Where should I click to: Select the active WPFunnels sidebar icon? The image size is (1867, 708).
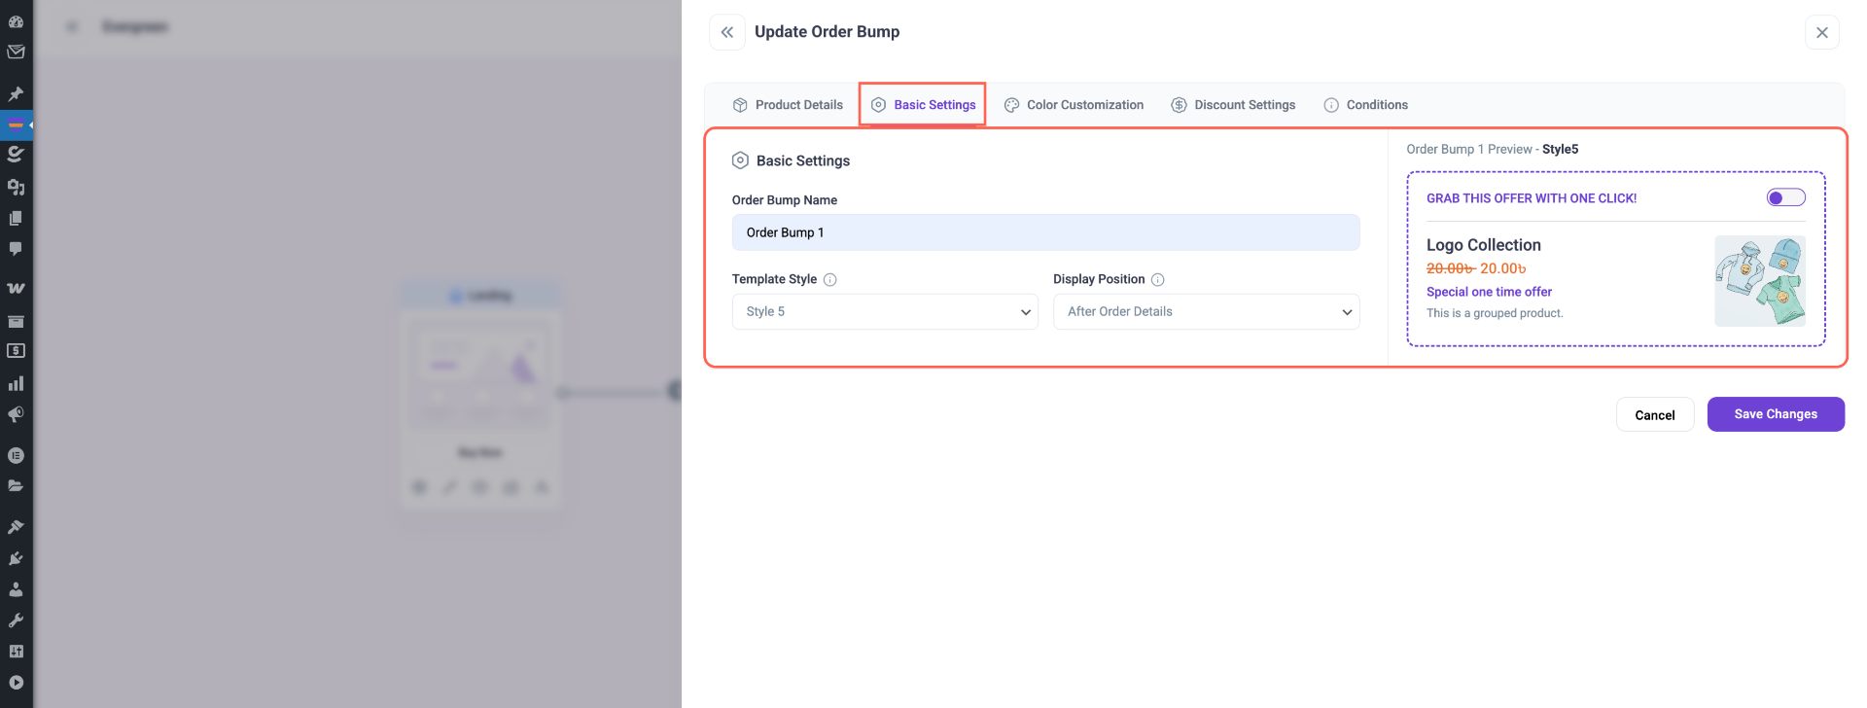16,124
